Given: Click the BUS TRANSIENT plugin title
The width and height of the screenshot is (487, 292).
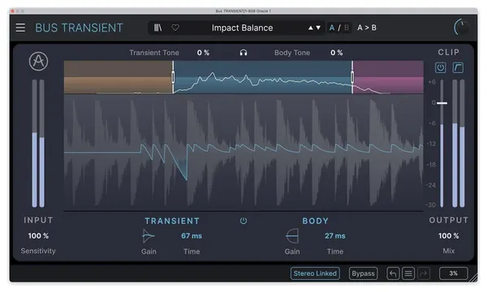Looking at the screenshot, I should coord(80,28).
